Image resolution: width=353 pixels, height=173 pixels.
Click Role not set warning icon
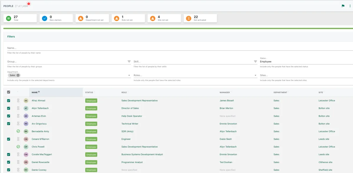(x=116, y=18)
